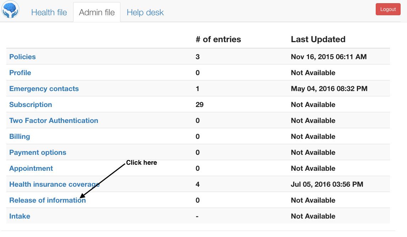This screenshot has width=407, height=237.
Task: Click the Policies date 'Nov 16, 2015 06:11 AM'
Action: click(329, 57)
